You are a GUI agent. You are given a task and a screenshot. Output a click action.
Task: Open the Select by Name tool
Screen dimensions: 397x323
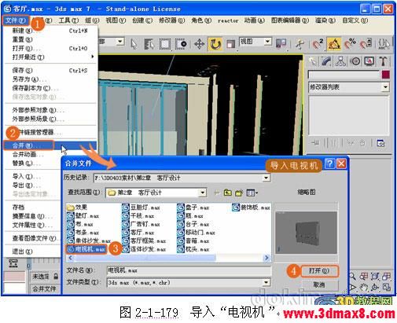pos(149,44)
